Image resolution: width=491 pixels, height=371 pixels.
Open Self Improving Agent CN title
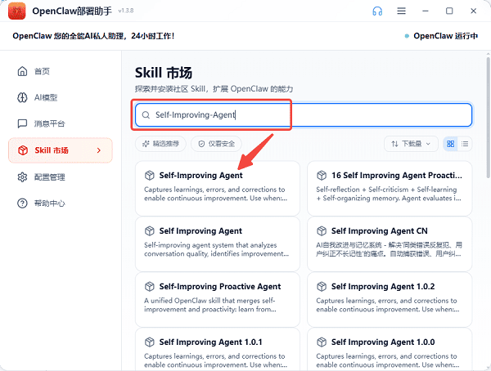(x=379, y=231)
